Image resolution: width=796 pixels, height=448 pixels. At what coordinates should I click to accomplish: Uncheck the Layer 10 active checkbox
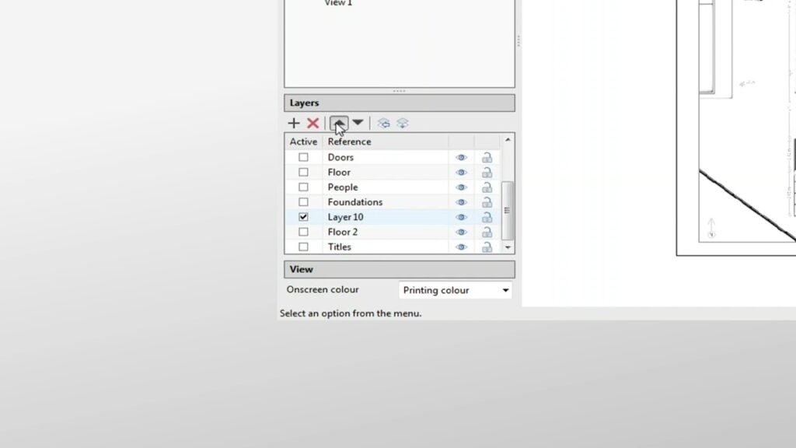coord(303,217)
